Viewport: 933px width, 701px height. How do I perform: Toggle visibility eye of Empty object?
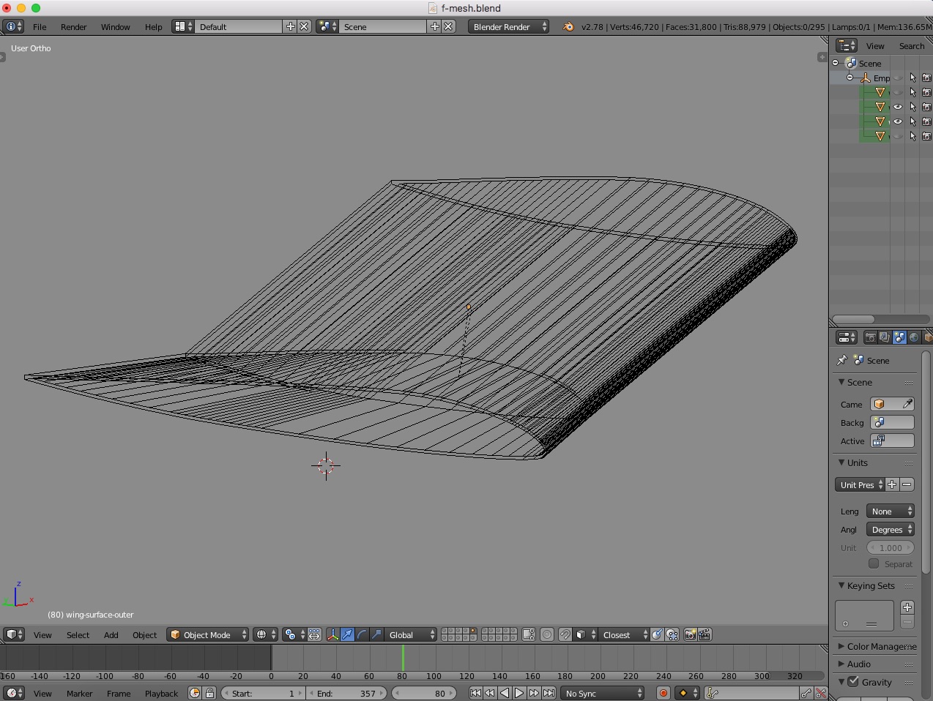[898, 78]
